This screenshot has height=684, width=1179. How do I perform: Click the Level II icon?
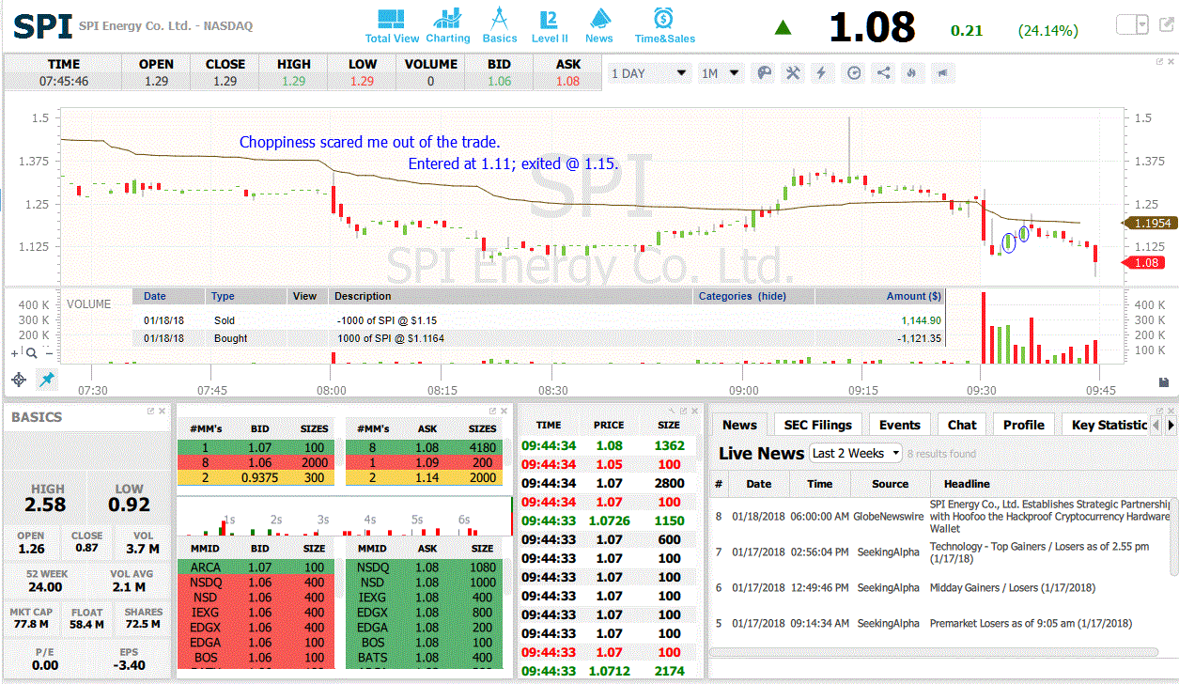(550, 26)
